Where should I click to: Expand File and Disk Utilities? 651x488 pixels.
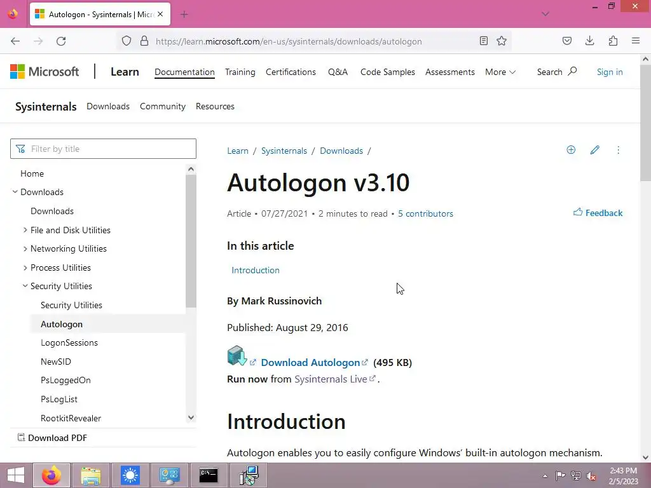[x=25, y=230]
